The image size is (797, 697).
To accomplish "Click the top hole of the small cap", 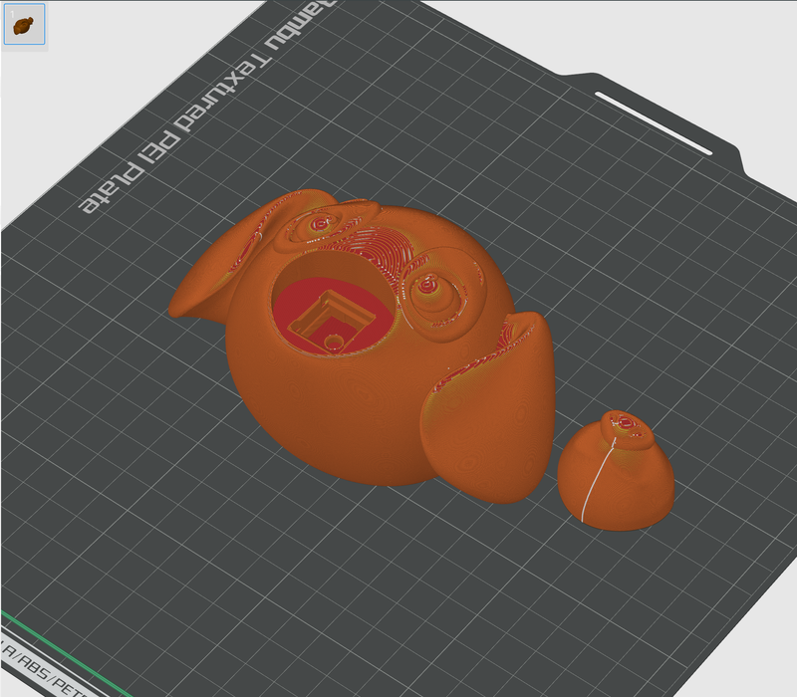I will pyautogui.click(x=625, y=423).
